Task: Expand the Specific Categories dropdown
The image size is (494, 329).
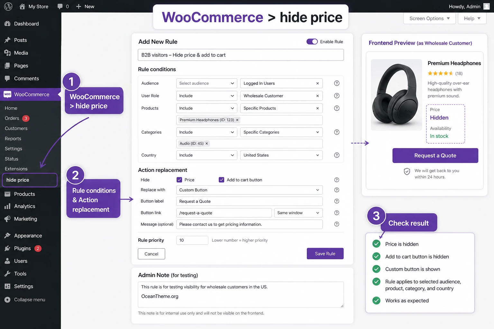Action: 281,132
